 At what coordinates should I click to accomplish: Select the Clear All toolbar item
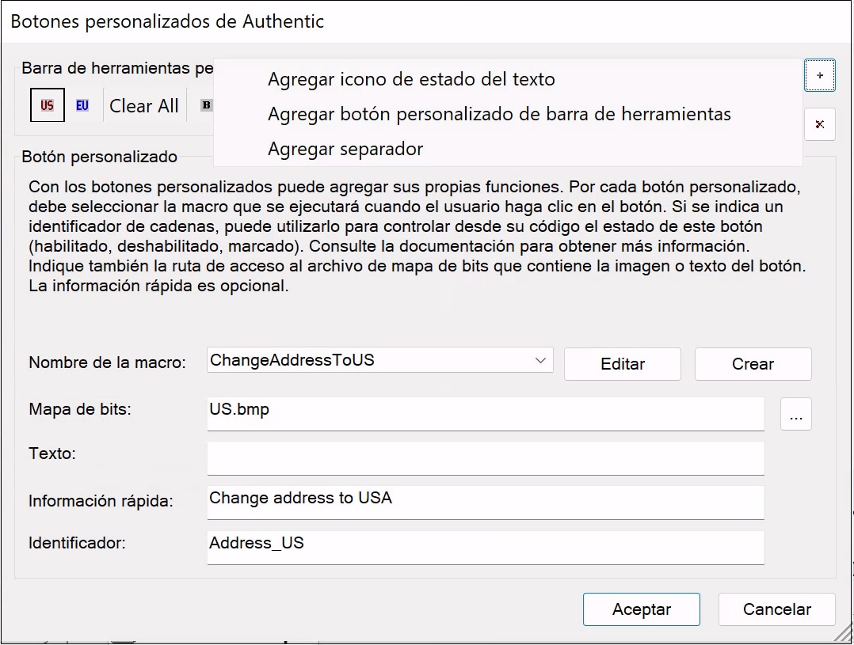coord(144,106)
